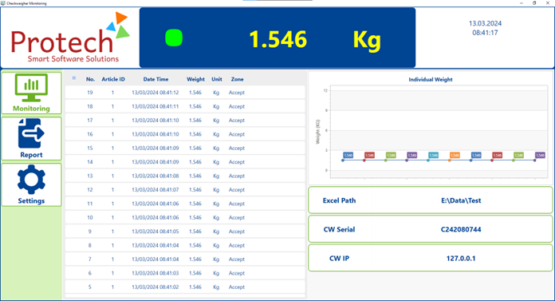Sort table by Zone column header
The height and width of the screenshot is (301, 555).
[x=237, y=79]
